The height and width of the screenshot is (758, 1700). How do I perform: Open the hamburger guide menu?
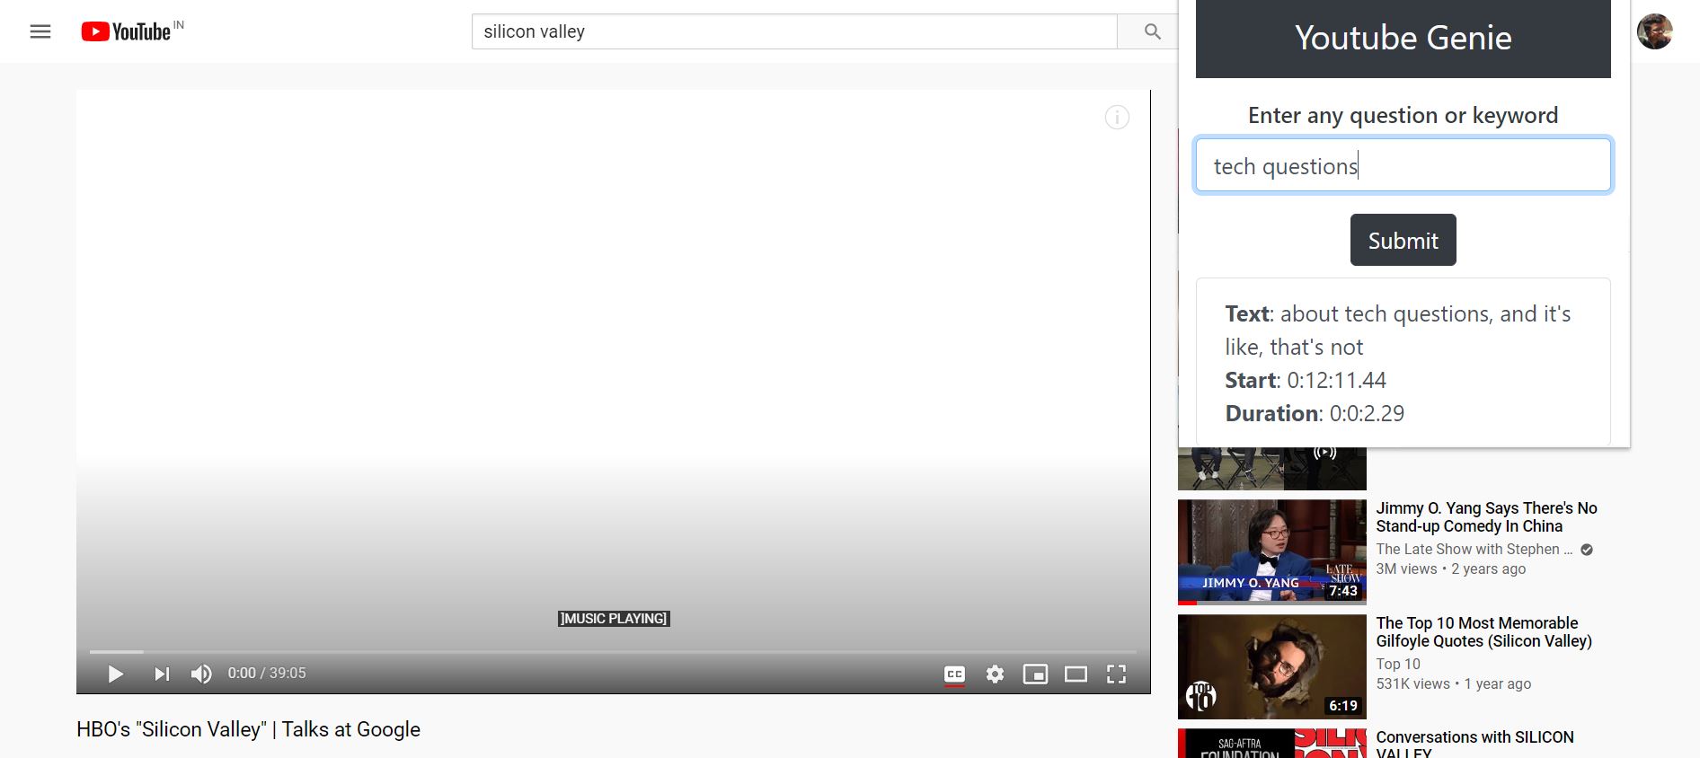click(x=40, y=31)
